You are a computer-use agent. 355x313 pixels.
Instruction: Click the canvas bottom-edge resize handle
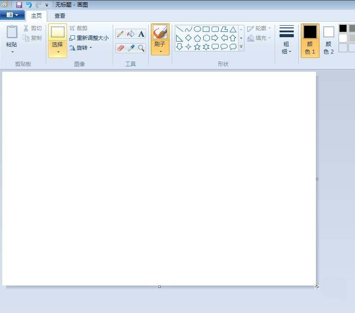coord(159,286)
